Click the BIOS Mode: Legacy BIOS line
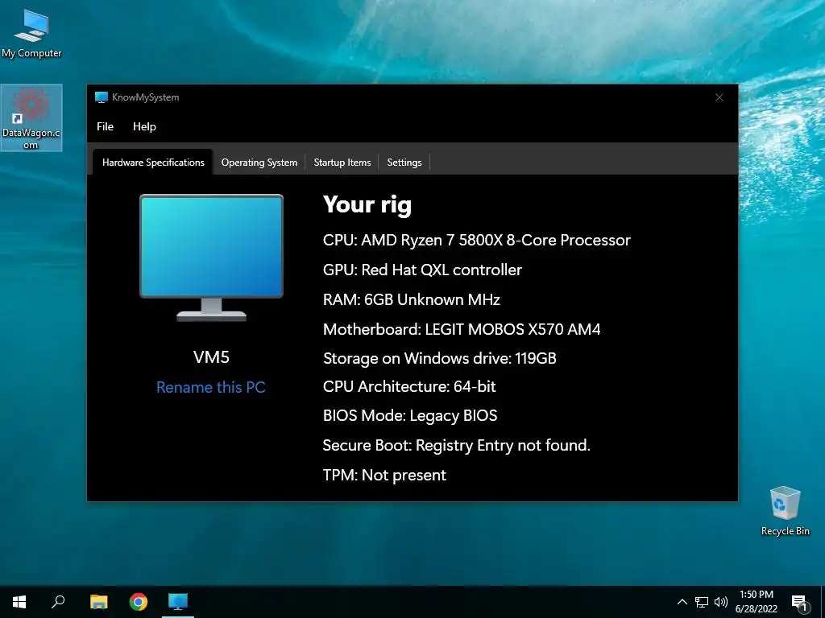Image resolution: width=825 pixels, height=618 pixels. pyautogui.click(x=410, y=416)
